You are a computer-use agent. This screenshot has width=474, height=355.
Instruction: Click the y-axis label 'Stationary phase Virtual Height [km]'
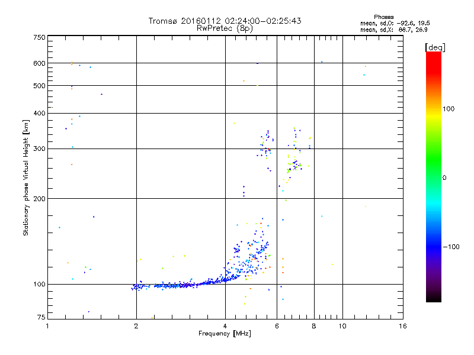pos(26,178)
